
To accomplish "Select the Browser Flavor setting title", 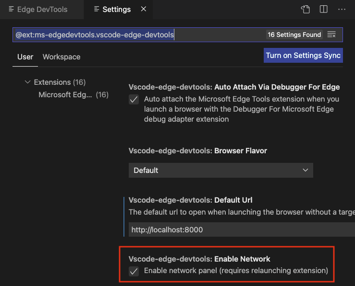I will tap(198, 150).
